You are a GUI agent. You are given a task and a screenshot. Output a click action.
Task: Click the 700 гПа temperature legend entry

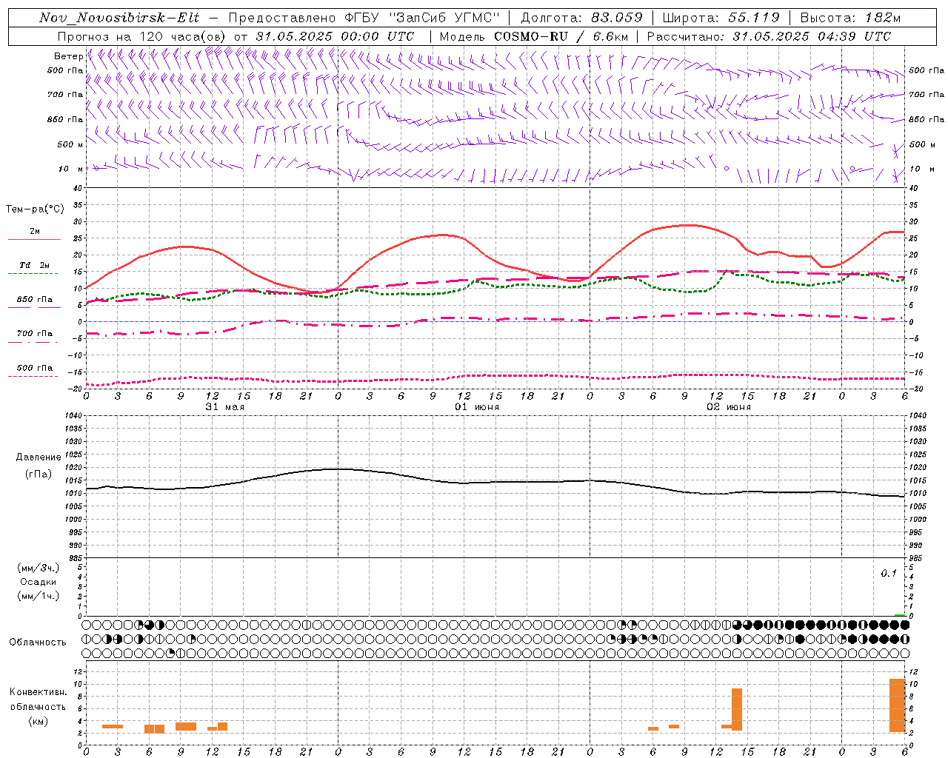[34, 334]
